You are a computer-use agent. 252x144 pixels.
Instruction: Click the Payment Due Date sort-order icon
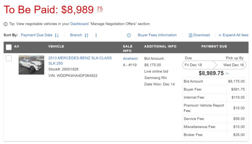pos(57,35)
